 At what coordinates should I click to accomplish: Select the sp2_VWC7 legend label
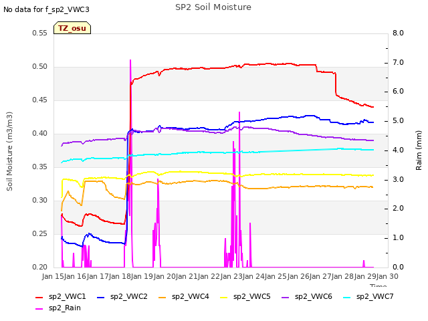tap(375, 297)
